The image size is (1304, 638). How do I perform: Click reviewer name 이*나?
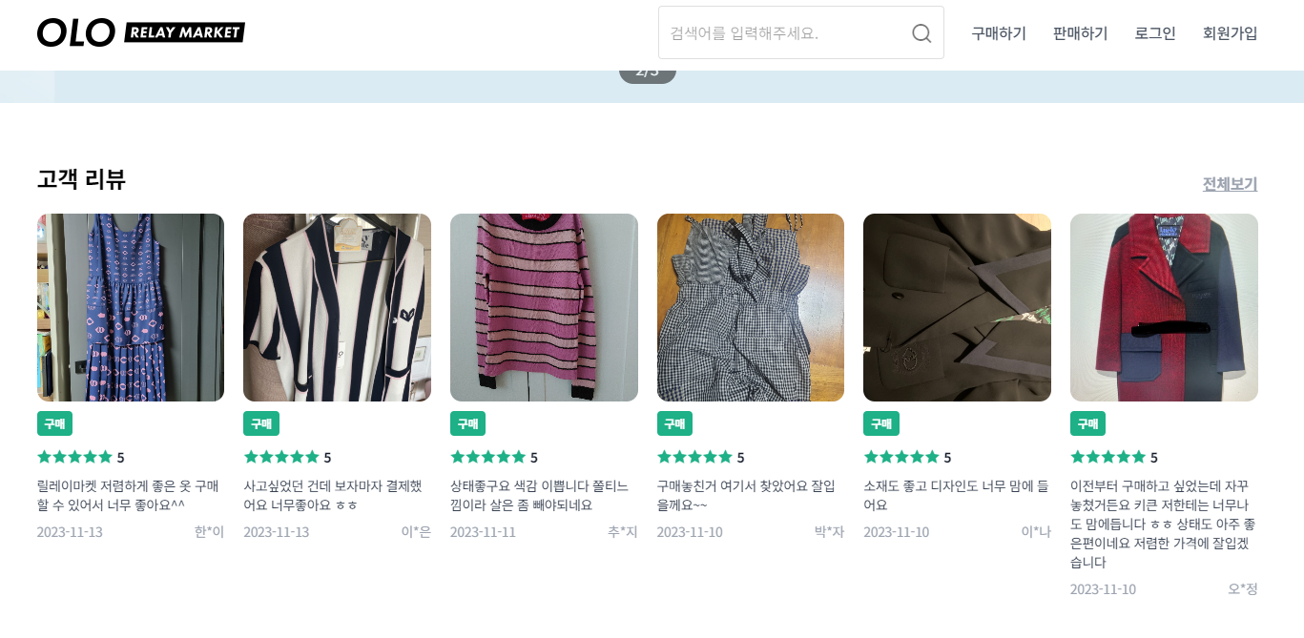[1036, 531]
